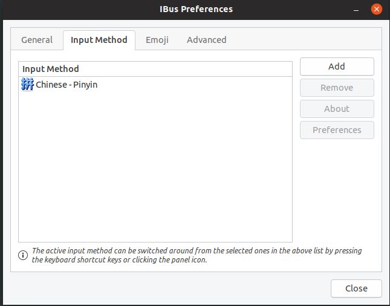Select the Input Method tab

(x=99, y=40)
